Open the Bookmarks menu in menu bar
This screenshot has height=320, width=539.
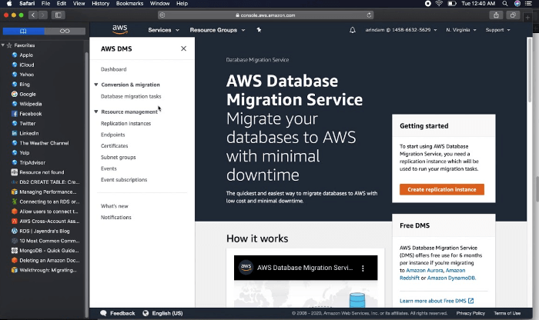[129, 4]
